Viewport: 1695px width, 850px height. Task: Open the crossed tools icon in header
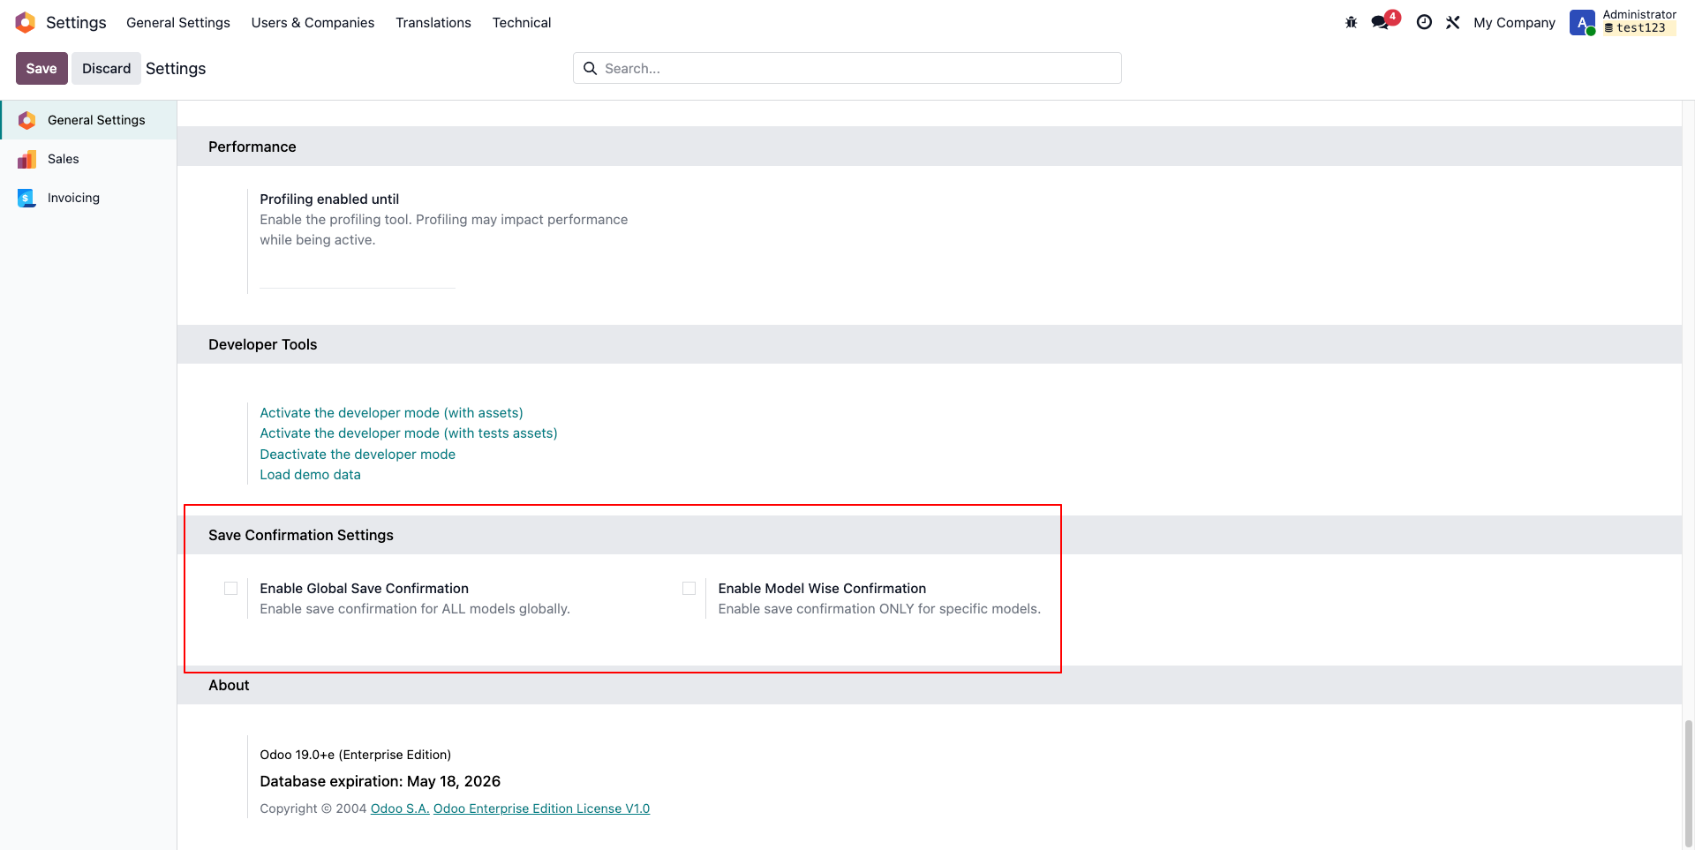[x=1453, y=22]
